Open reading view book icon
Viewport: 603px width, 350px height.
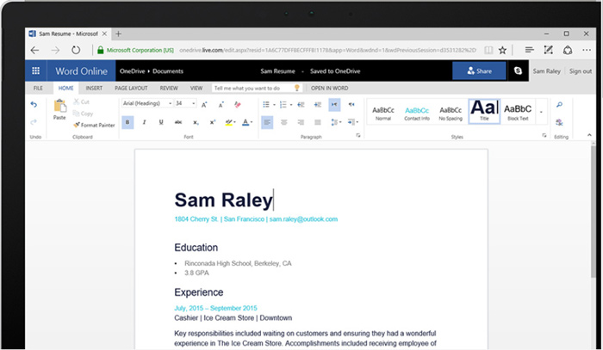click(488, 50)
